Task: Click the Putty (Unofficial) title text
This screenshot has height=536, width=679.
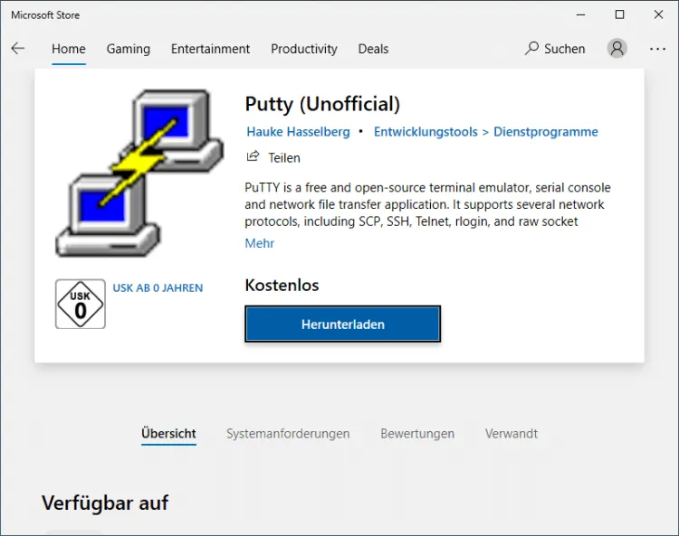Action: pyautogui.click(x=322, y=104)
